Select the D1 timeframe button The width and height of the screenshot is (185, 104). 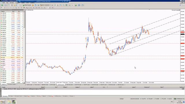click(x=47, y=8)
